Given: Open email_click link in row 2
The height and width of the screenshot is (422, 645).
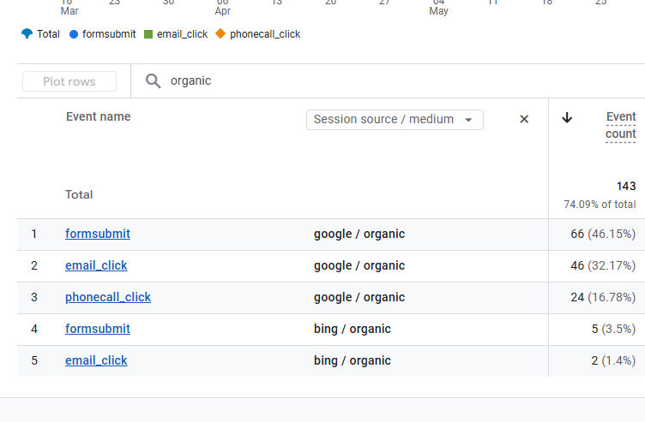Looking at the screenshot, I should point(96,265).
